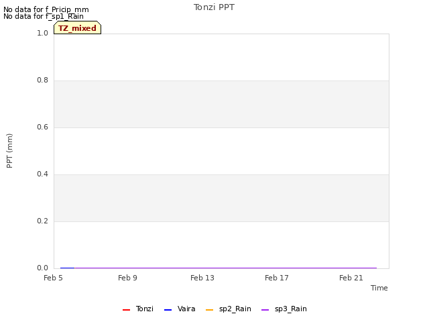Click the Feb 9 x-axis tick label

(x=127, y=278)
